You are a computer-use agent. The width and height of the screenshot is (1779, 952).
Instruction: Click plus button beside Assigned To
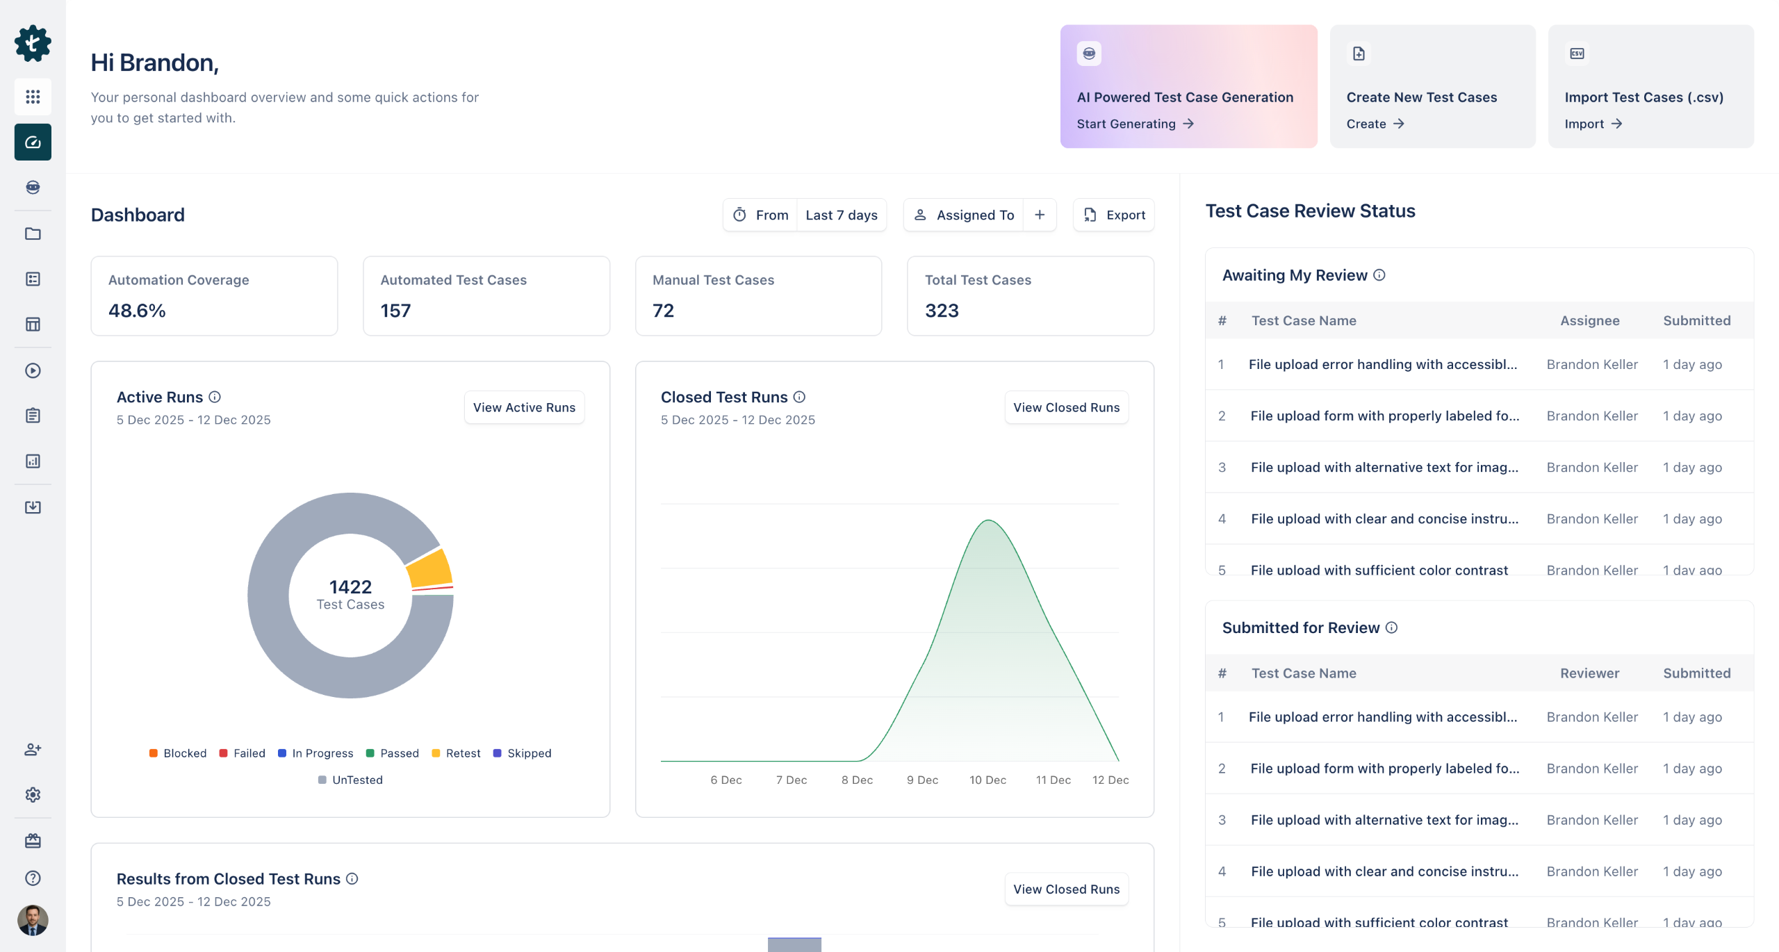tap(1040, 215)
